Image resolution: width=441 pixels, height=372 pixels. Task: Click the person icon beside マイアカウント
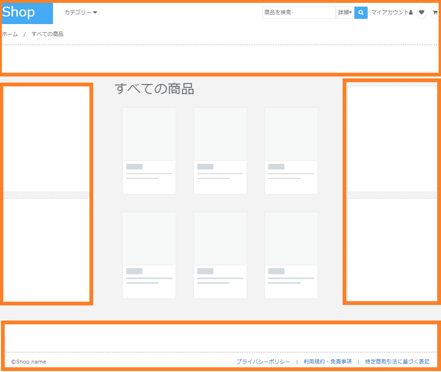pos(411,13)
